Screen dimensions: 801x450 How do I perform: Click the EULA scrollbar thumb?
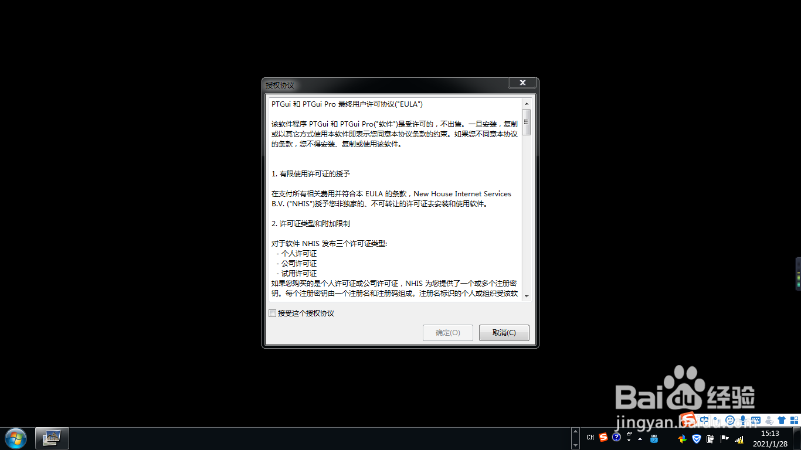point(526,122)
